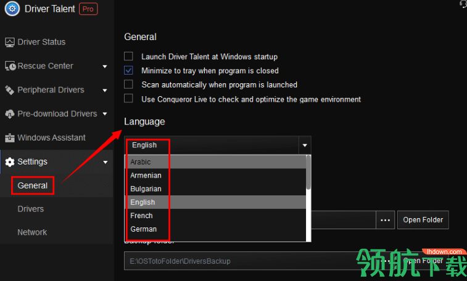Image resolution: width=467 pixels, height=281 pixels.
Task: Click the upper Open Folder button
Action: click(x=423, y=220)
